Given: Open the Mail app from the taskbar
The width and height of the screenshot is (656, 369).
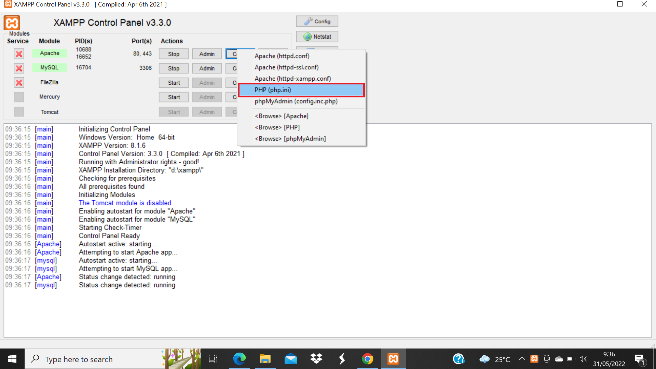Looking at the screenshot, I should (290, 359).
